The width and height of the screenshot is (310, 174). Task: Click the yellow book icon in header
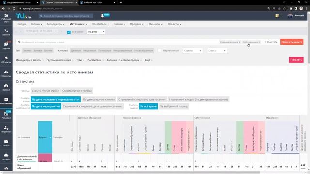[278, 16]
